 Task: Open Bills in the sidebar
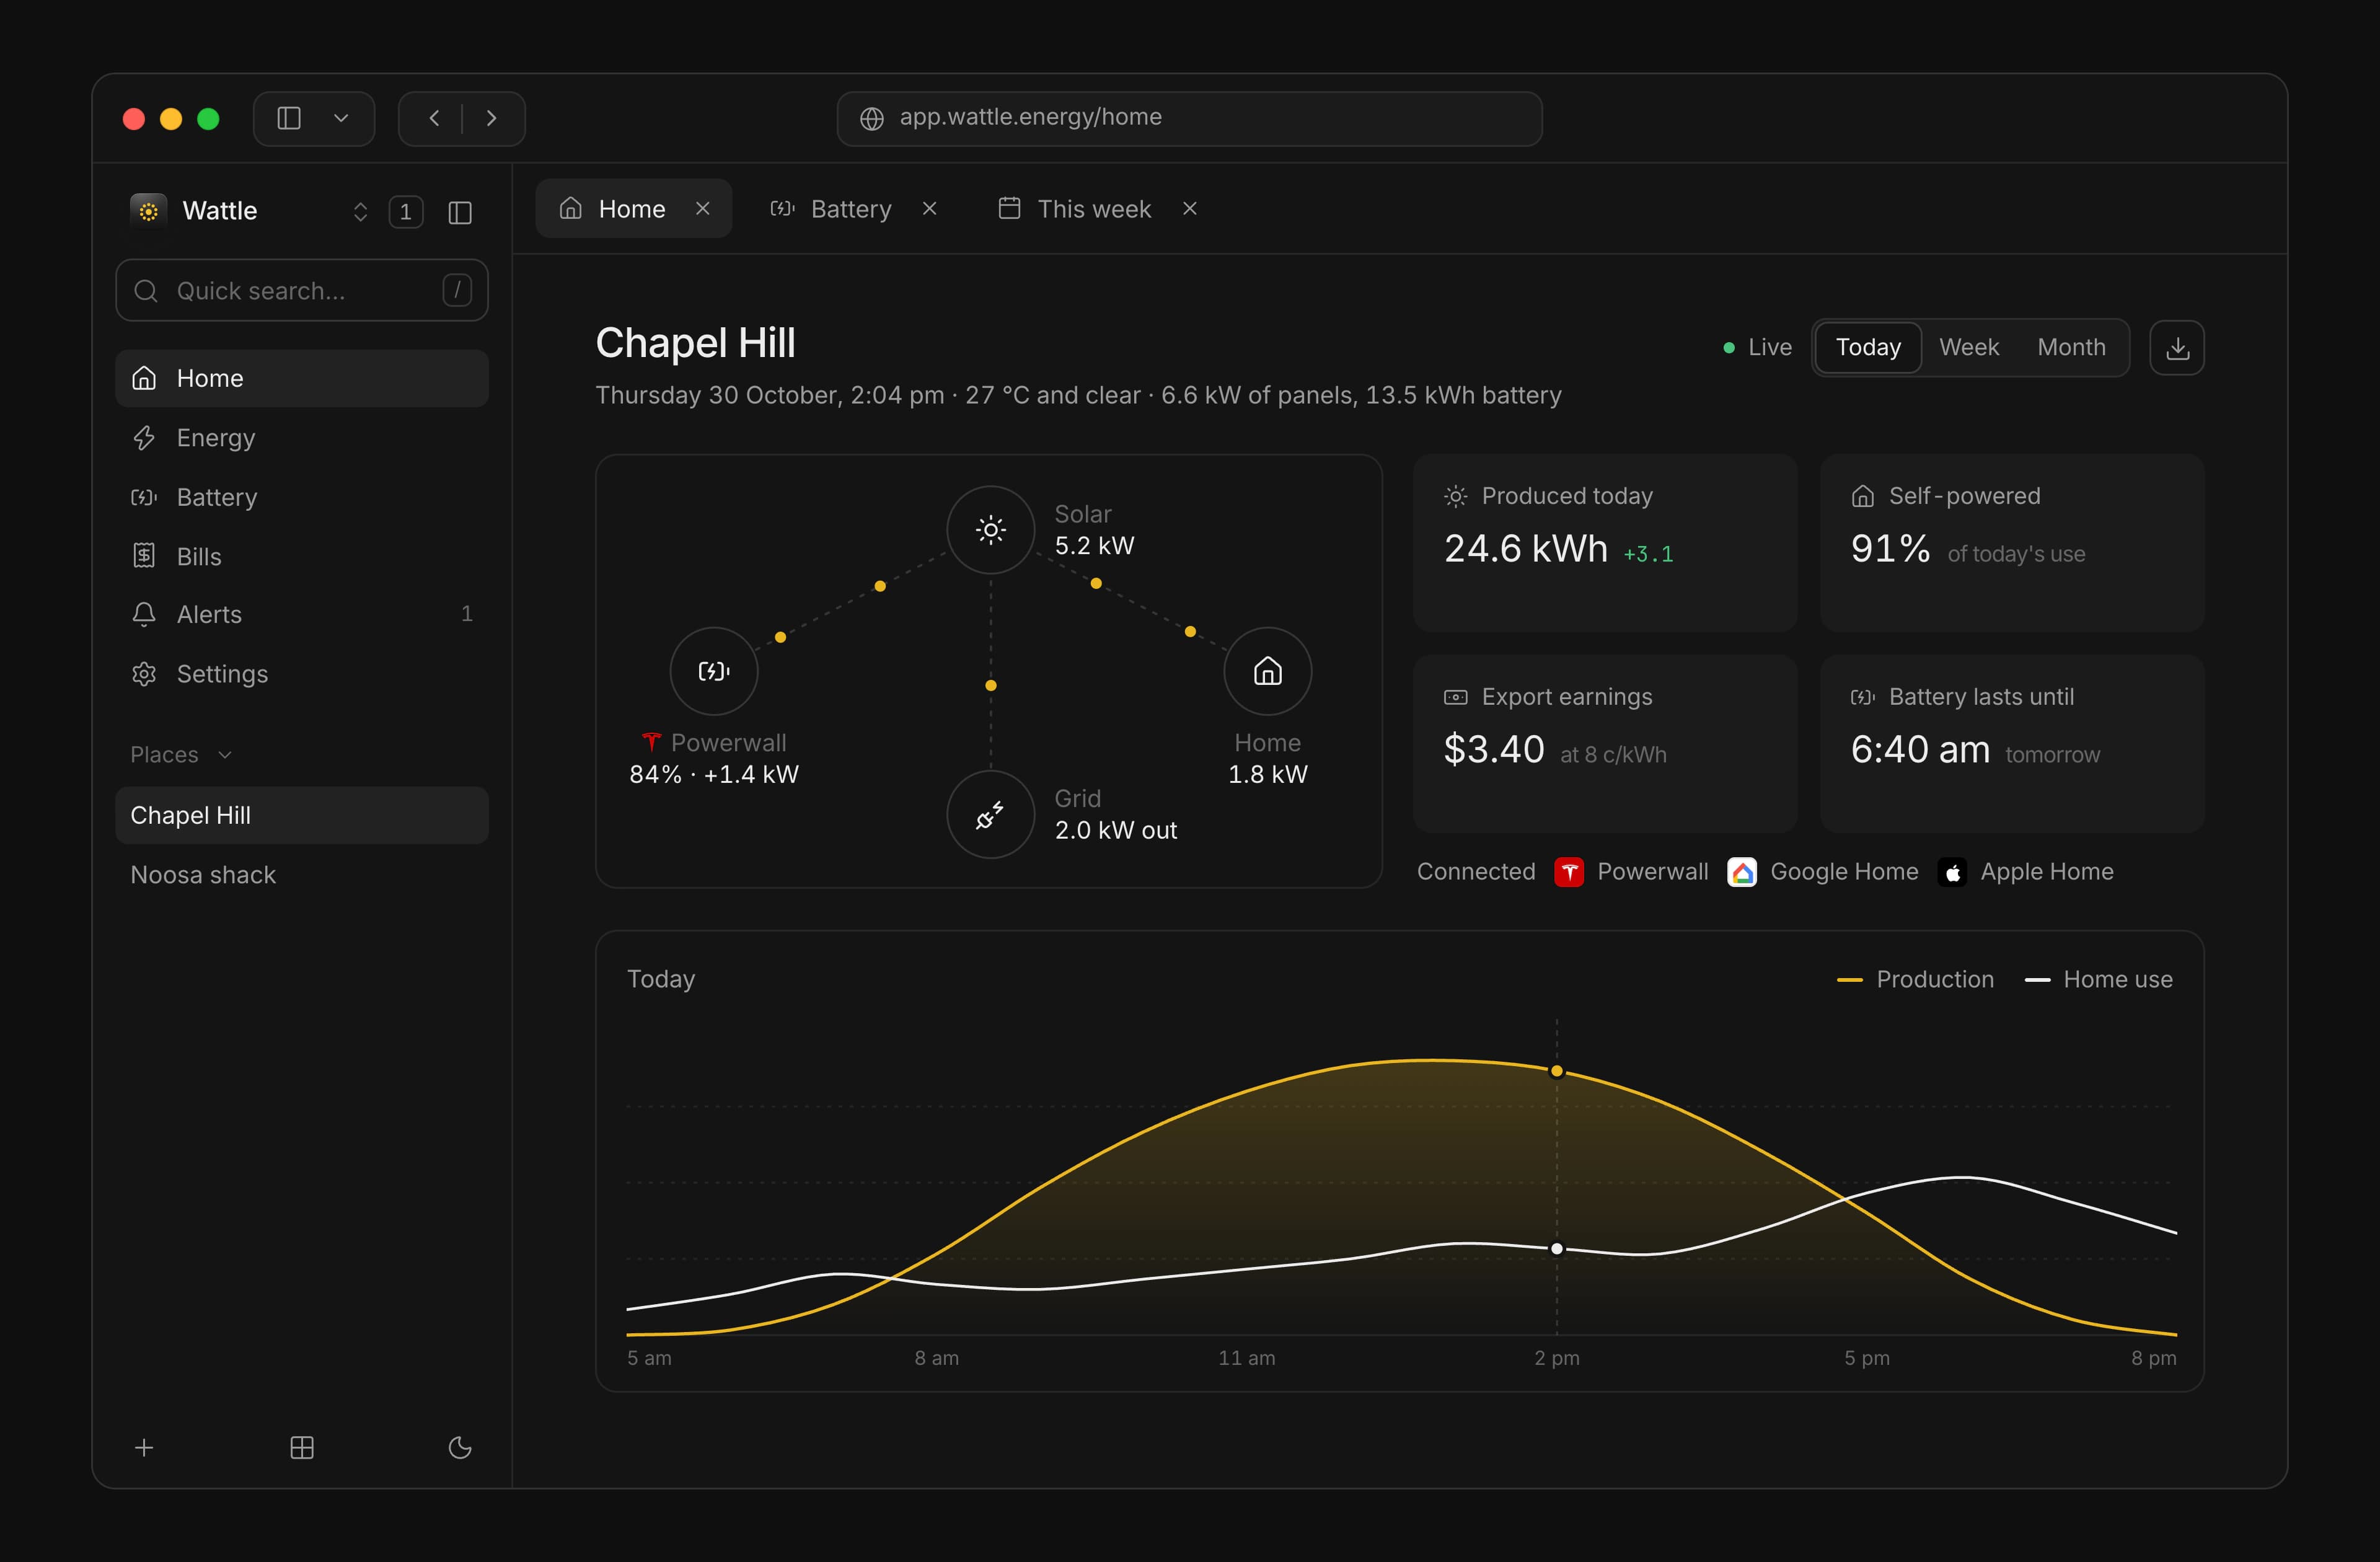point(302,556)
